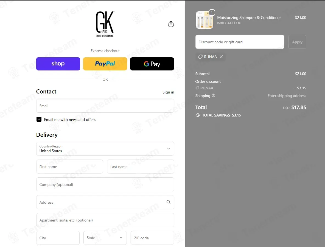Focus the Discount code or gift card field
Screen dimensions: 325x247
coord(240,42)
